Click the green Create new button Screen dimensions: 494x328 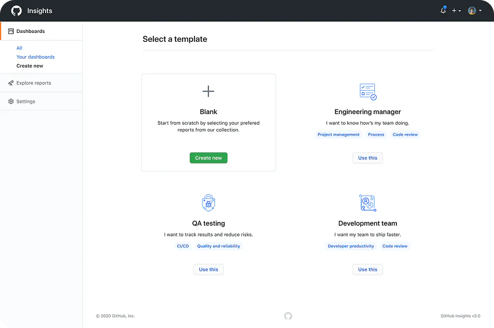(x=208, y=158)
